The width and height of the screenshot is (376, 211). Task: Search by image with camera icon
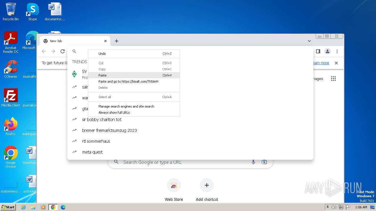point(264,162)
